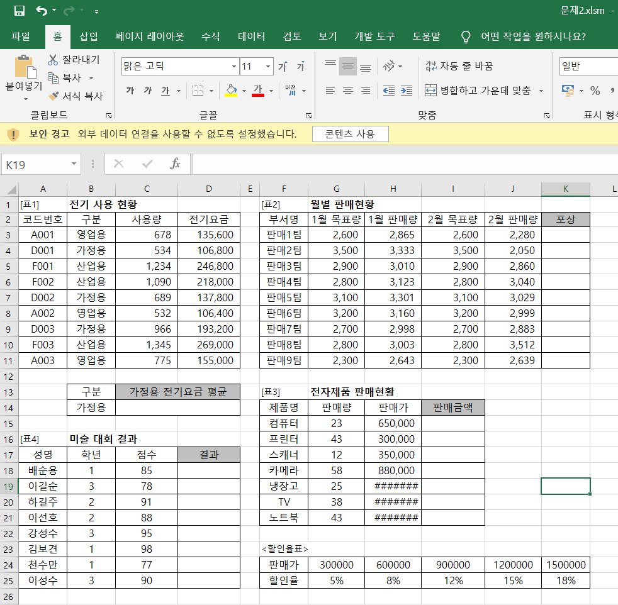Viewport: 618px width, 605px height.
Task: Open the font color dropdown arrow
Action: [271, 91]
